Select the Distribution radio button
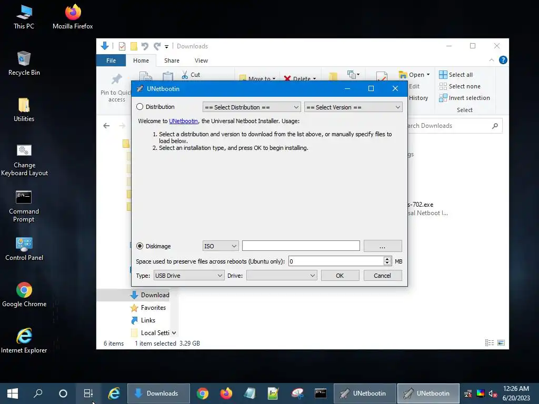 tap(139, 107)
